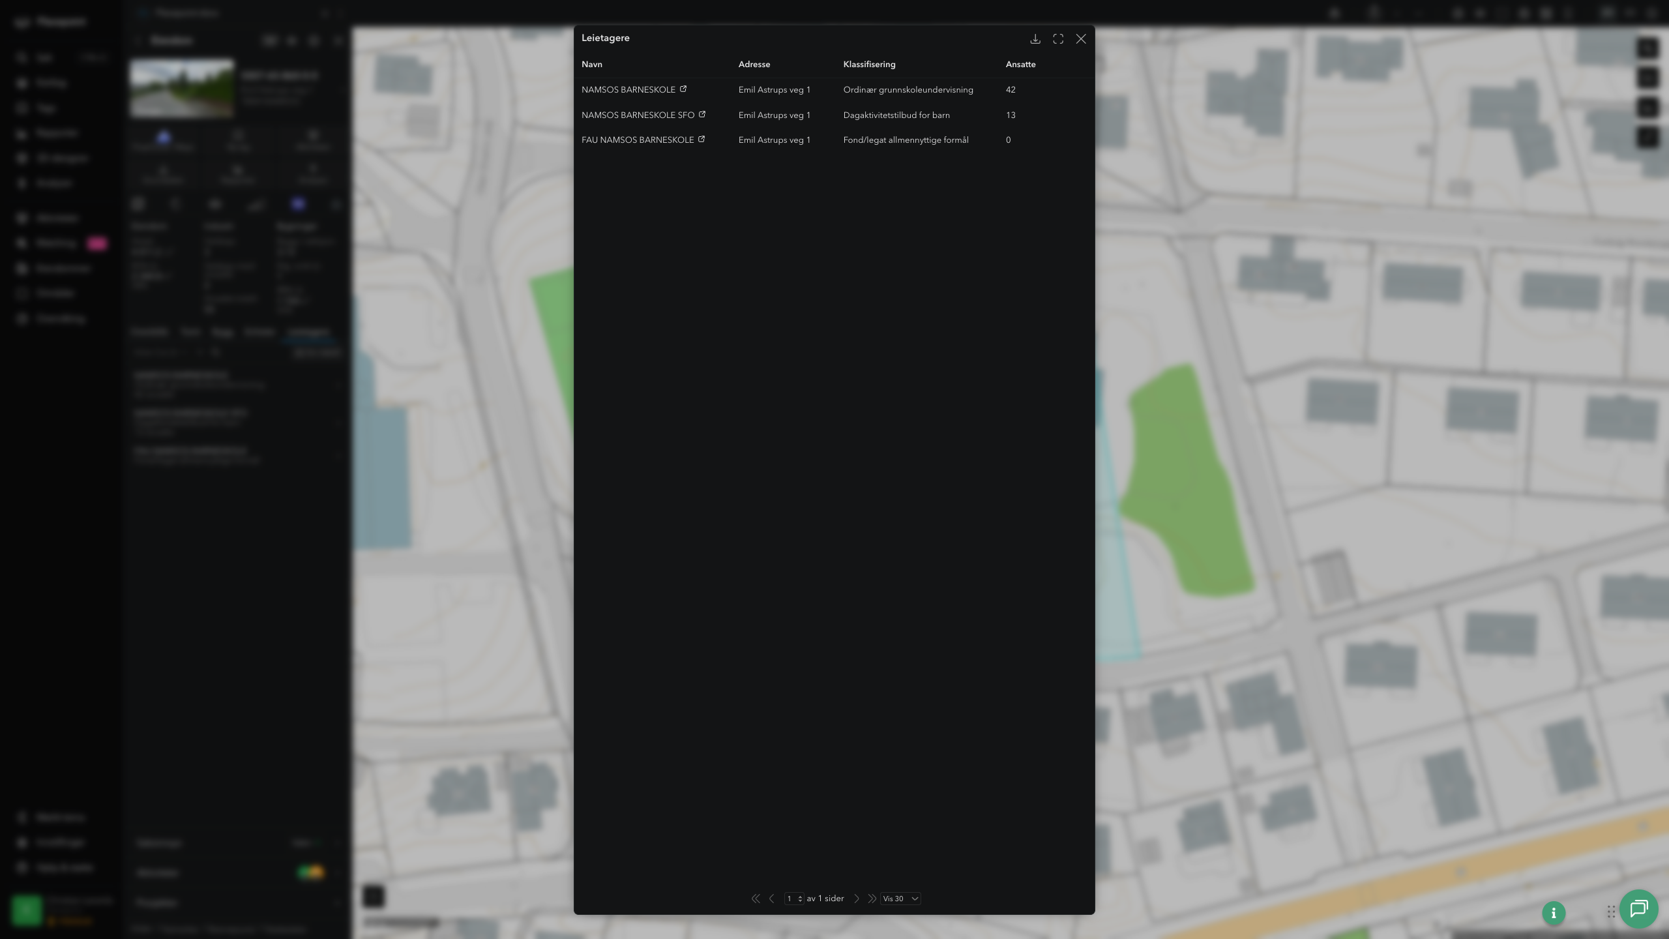Click the address in the Ordinær grunnskoleundervisning row
This screenshot has height=939, width=1669.
[775, 90]
